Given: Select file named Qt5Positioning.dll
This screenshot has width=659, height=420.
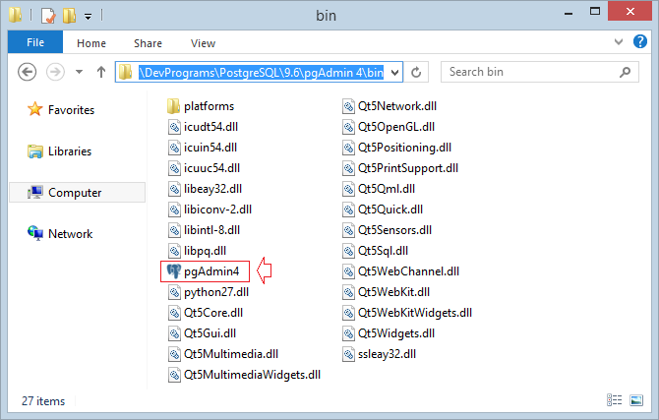Looking at the screenshot, I should (x=404, y=148).
